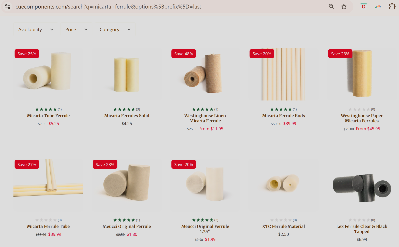Open the XTC Ferrule Material product link
The image size is (399, 247).
tap(284, 226)
